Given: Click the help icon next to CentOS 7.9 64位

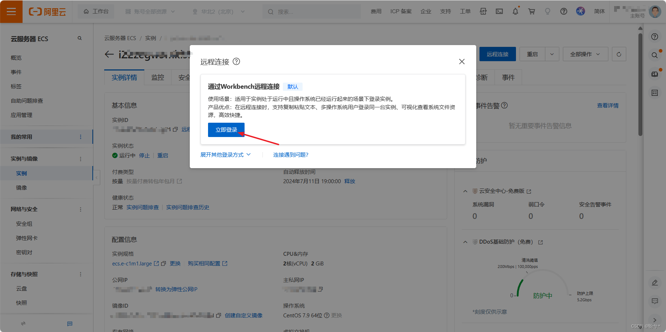Looking at the screenshot, I should pyautogui.click(x=327, y=315).
